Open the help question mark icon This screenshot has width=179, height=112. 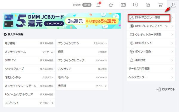(135, 5)
